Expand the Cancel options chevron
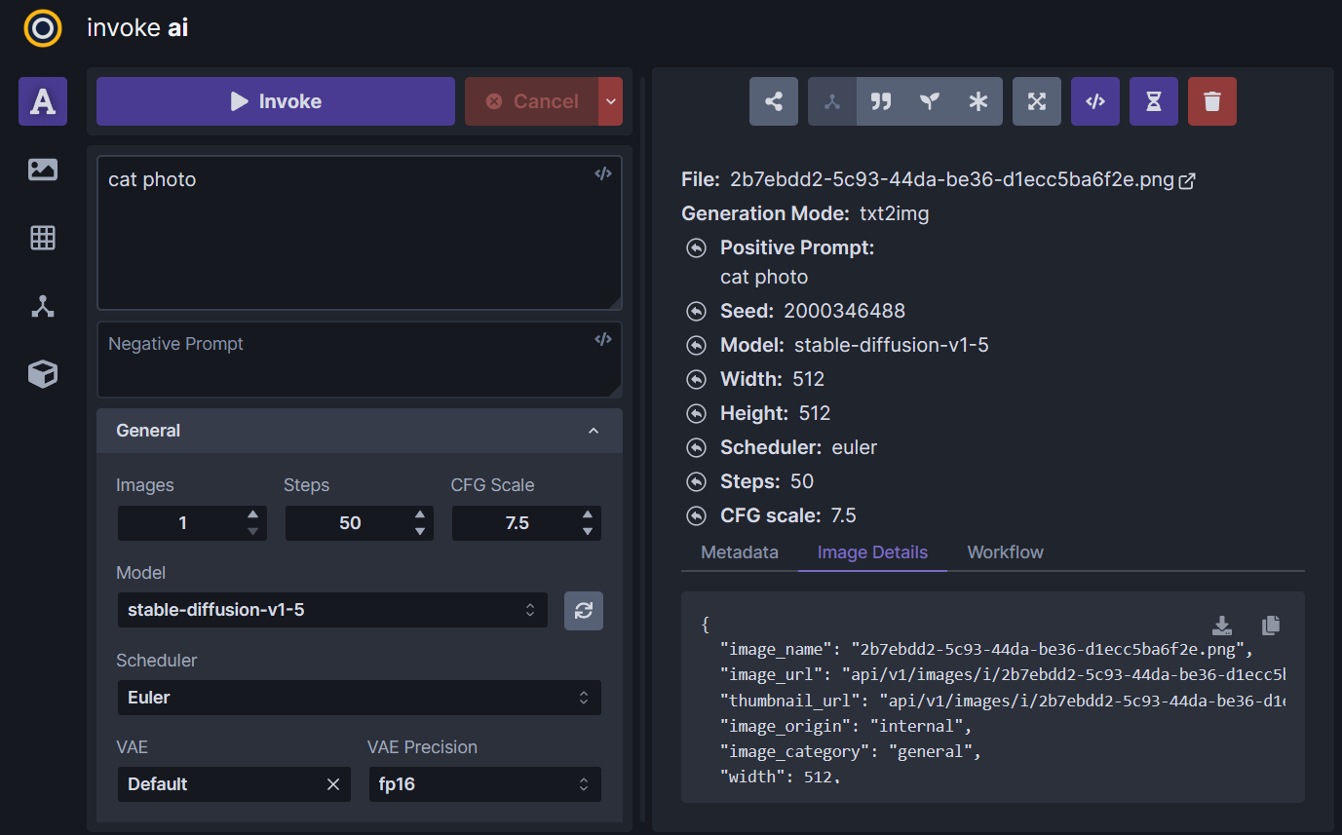 pyautogui.click(x=612, y=101)
